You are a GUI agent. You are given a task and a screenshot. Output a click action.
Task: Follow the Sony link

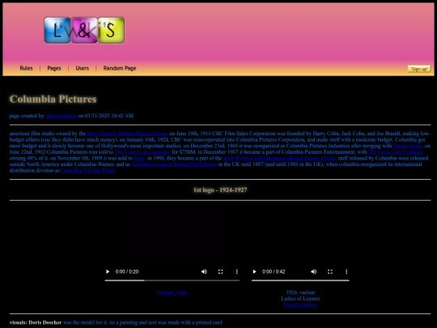pos(139,158)
